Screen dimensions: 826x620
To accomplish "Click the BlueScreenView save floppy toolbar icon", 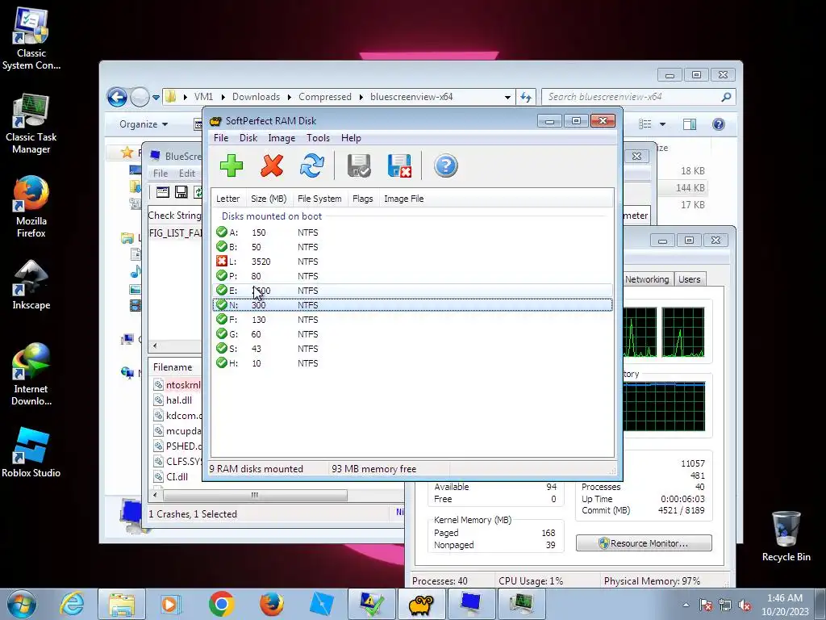I will 181,192.
